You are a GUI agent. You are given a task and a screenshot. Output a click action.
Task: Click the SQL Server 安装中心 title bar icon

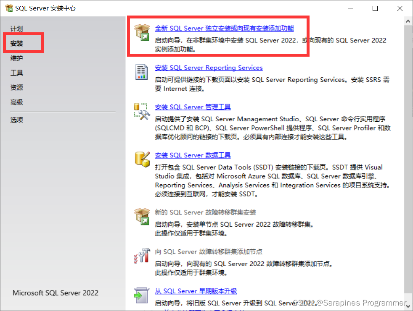pos(9,8)
